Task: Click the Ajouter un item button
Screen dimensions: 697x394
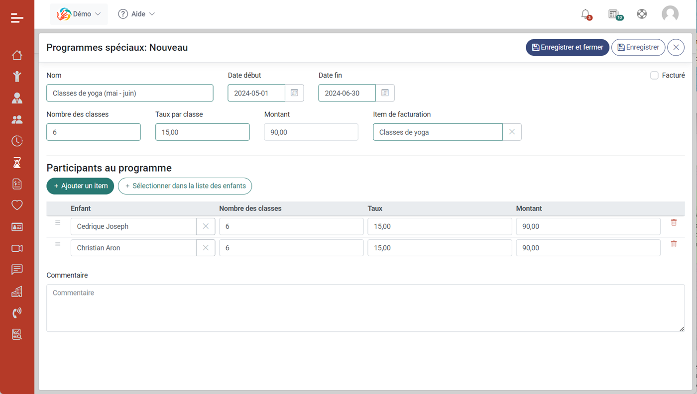Action: tap(80, 186)
